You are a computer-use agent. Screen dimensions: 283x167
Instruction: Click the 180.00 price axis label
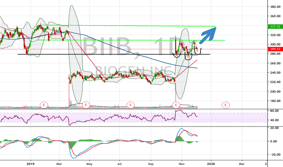275,101
